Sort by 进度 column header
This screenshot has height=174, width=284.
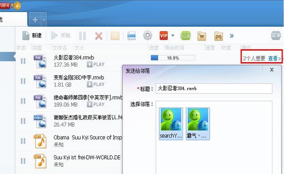(154, 48)
